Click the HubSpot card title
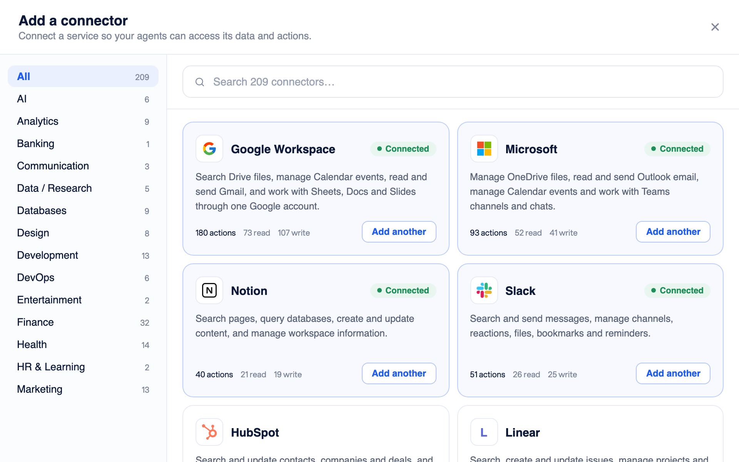Screen dimensions: 739x462 click(x=255, y=433)
